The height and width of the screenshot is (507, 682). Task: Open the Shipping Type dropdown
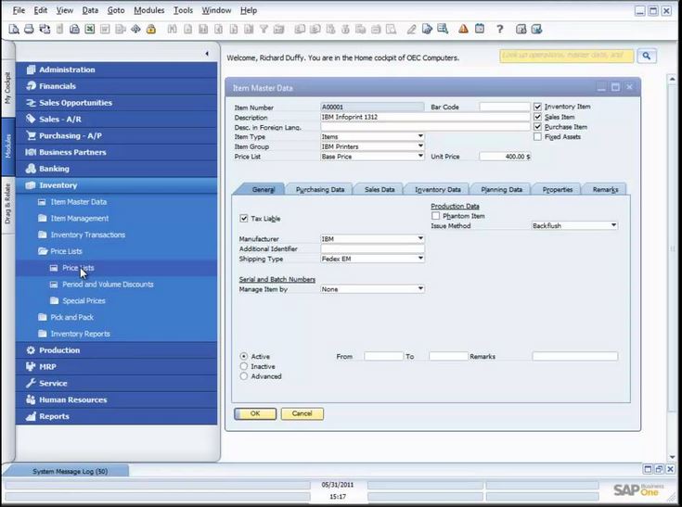click(420, 259)
